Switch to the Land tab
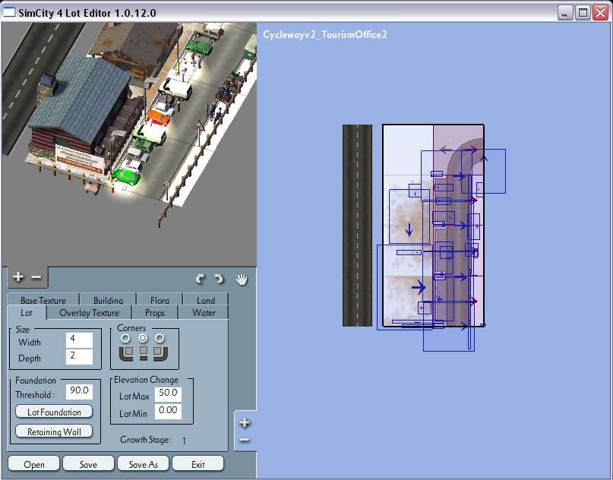The width and height of the screenshot is (613, 480). pyautogui.click(x=206, y=299)
